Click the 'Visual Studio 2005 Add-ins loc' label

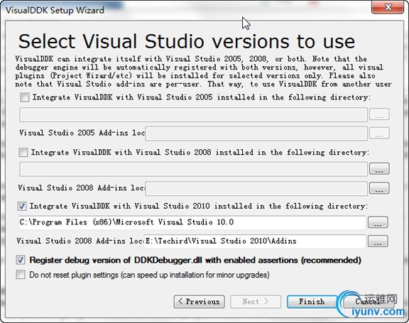[x=82, y=133]
